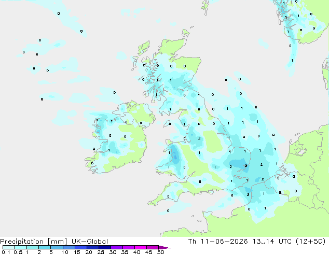Screen dimensions: 329x254
Task: Click the 'Th 11-06-2026' date text
Action: [218, 242]
